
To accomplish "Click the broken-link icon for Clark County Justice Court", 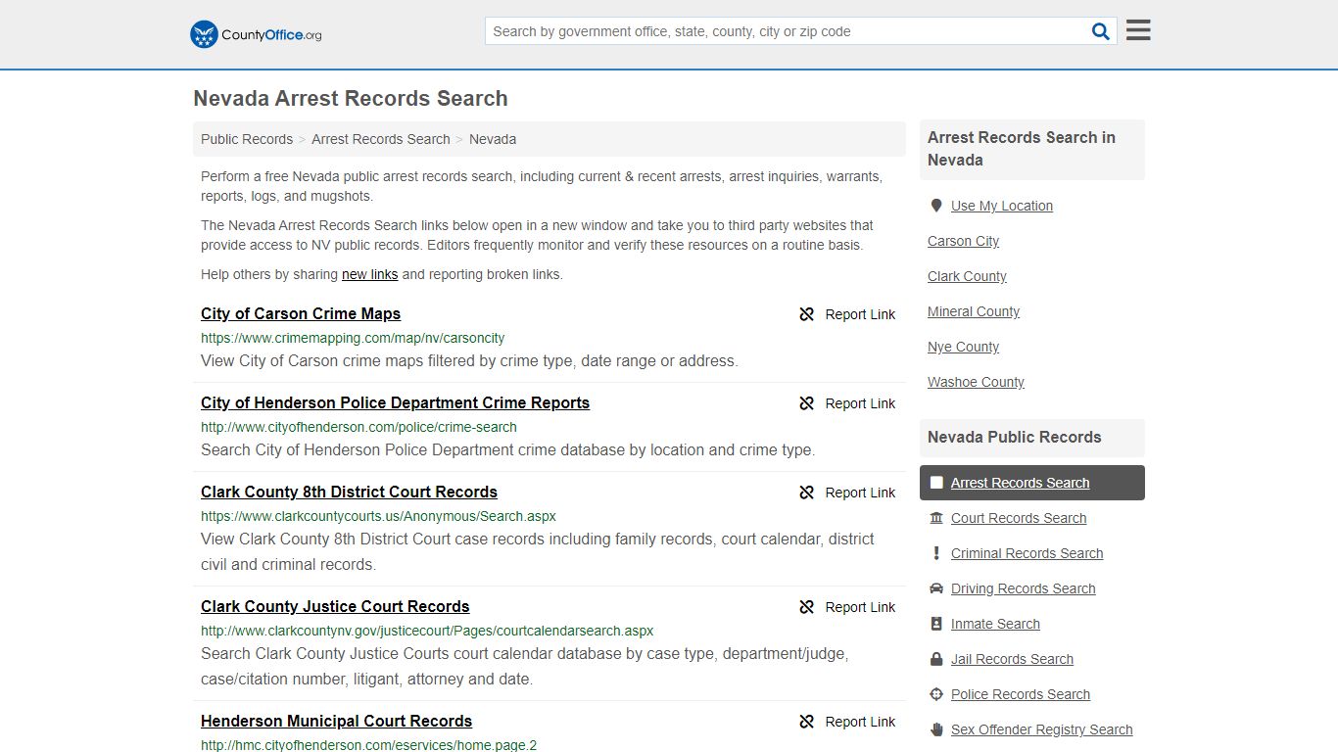I will point(807,607).
